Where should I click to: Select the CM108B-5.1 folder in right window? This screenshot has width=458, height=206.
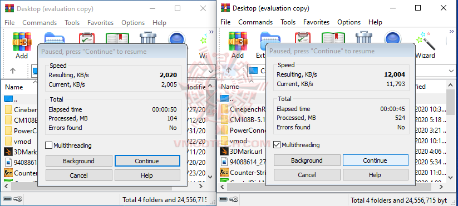pyautogui.click(x=243, y=119)
